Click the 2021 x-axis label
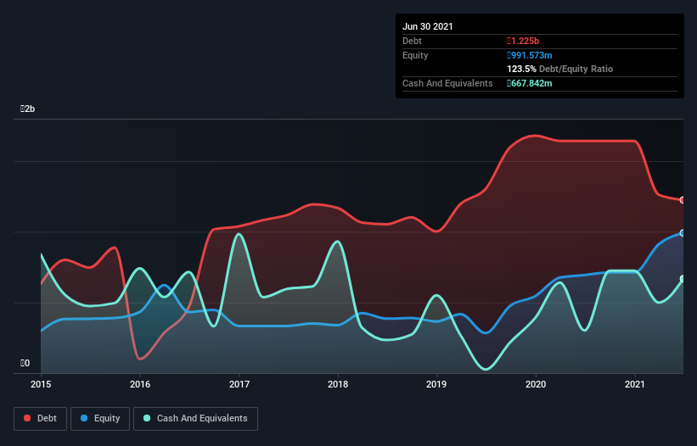Screen dimensions: 697x446 [x=635, y=384]
